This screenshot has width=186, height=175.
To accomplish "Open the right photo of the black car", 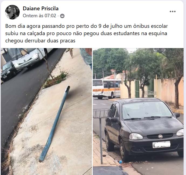I will (138, 112).
